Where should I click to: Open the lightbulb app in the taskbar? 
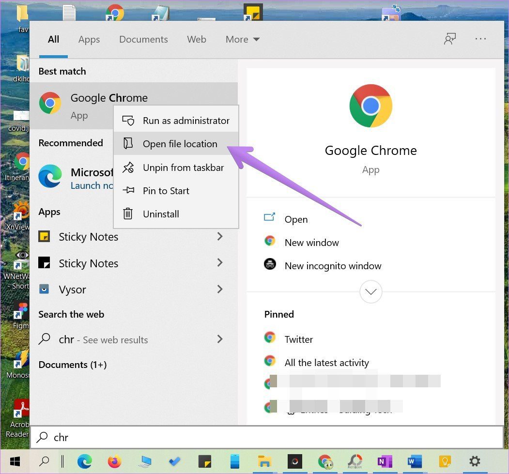click(445, 461)
